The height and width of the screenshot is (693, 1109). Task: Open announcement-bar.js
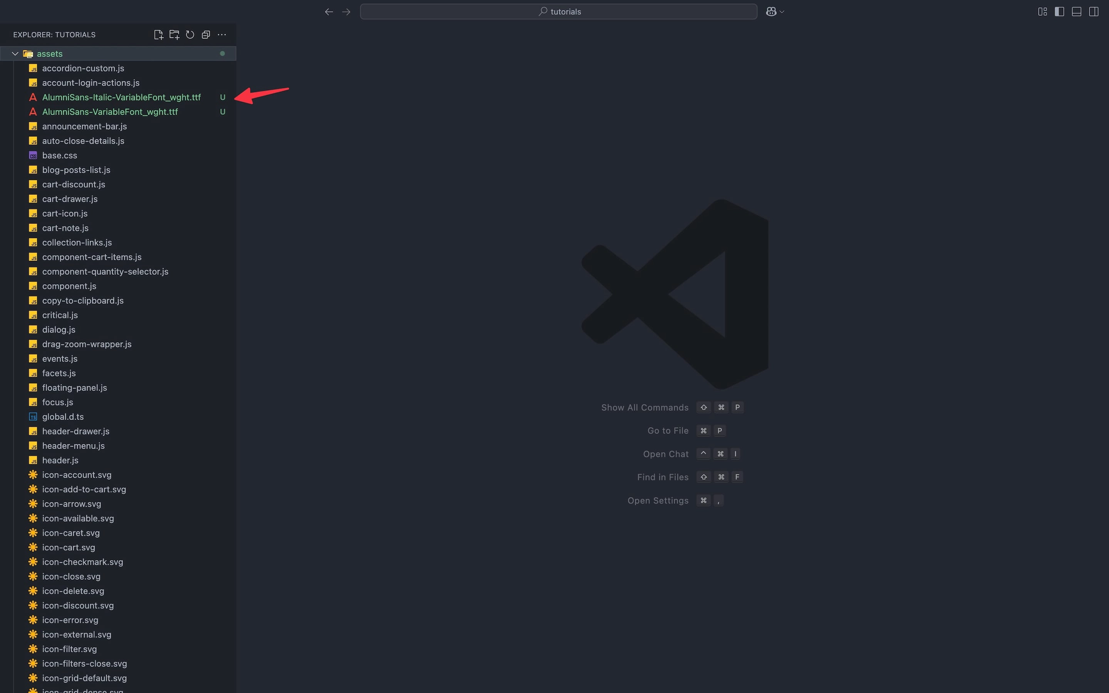click(x=118, y=127)
